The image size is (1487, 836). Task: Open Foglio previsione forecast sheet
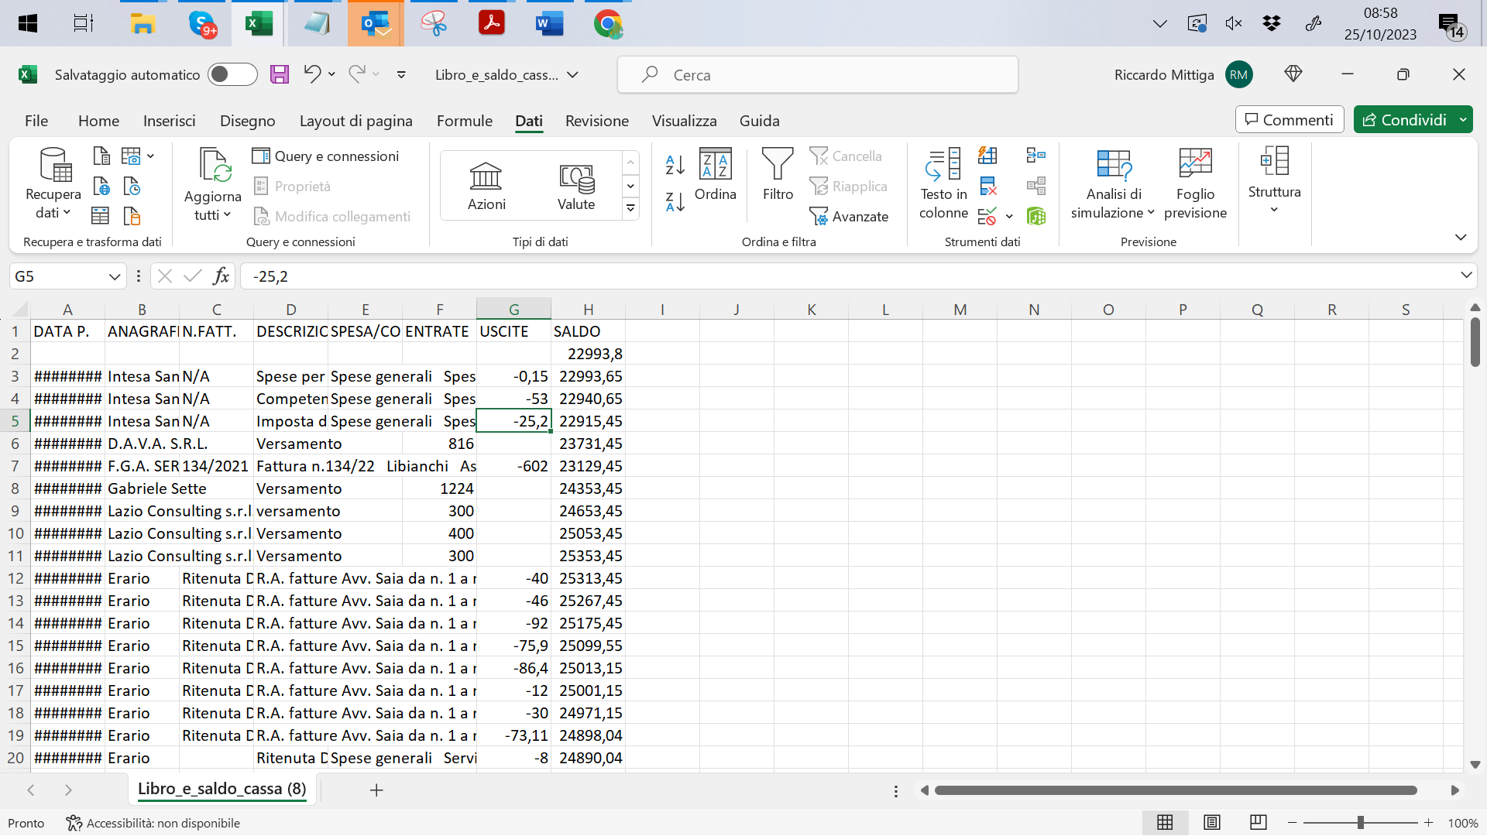(x=1195, y=184)
